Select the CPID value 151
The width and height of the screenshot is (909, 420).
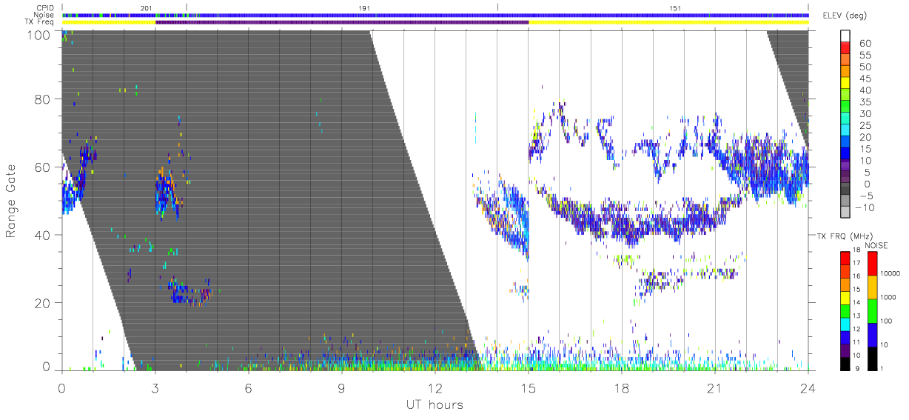(675, 8)
